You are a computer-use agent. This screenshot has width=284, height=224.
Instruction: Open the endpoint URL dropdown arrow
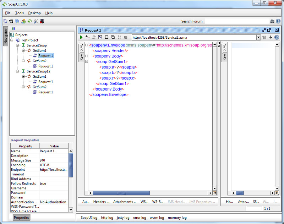[258, 38]
